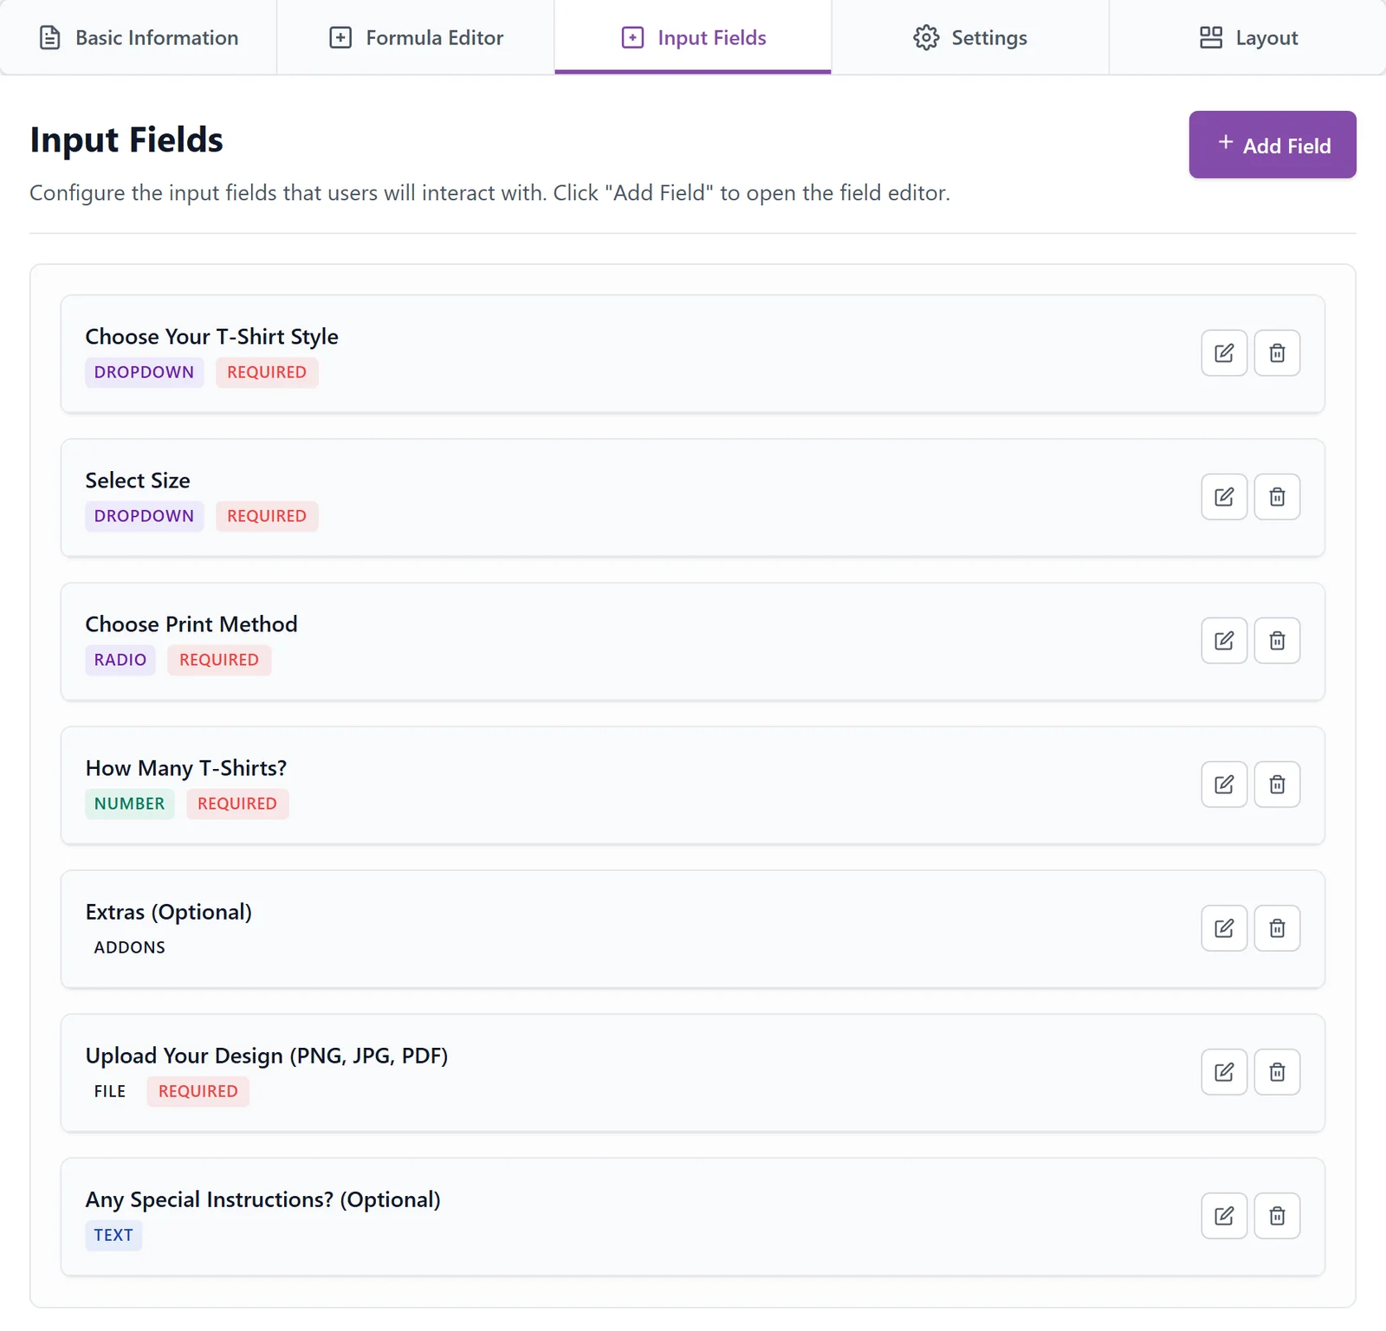The height and width of the screenshot is (1331, 1386).
Task: Click REQUIRED badge under Upload Your Design
Action: [x=198, y=1091]
